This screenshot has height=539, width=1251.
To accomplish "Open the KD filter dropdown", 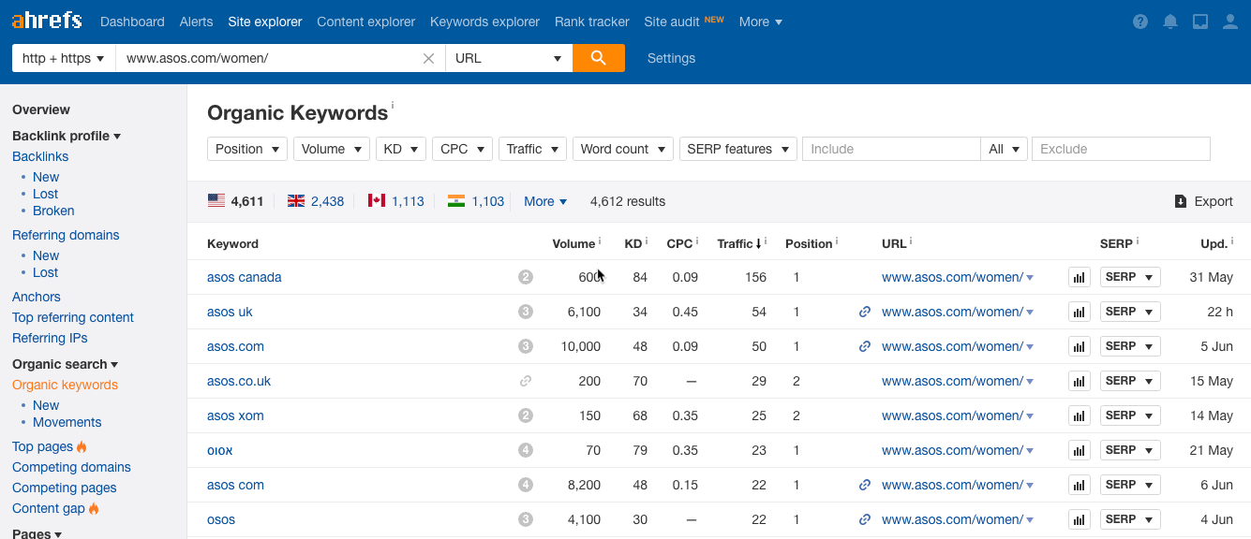I will tap(401, 149).
